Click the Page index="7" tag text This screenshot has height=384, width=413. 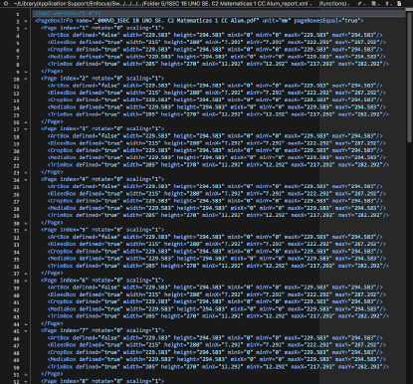click(x=103, y=330)
